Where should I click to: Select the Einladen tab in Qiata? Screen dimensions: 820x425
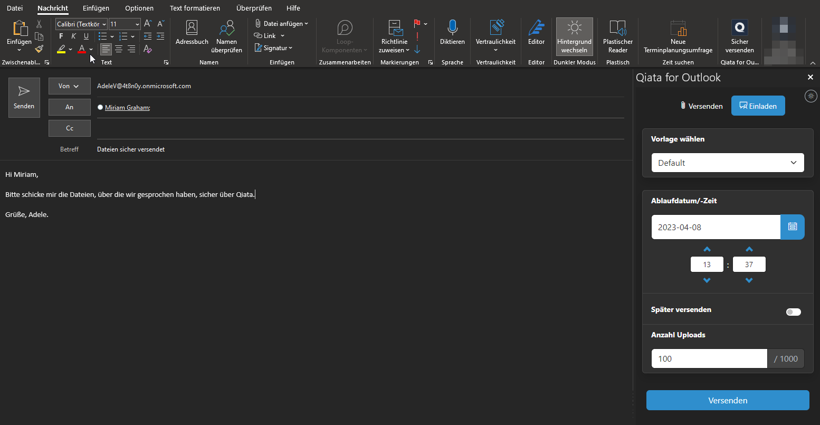(x=758, y=106)
